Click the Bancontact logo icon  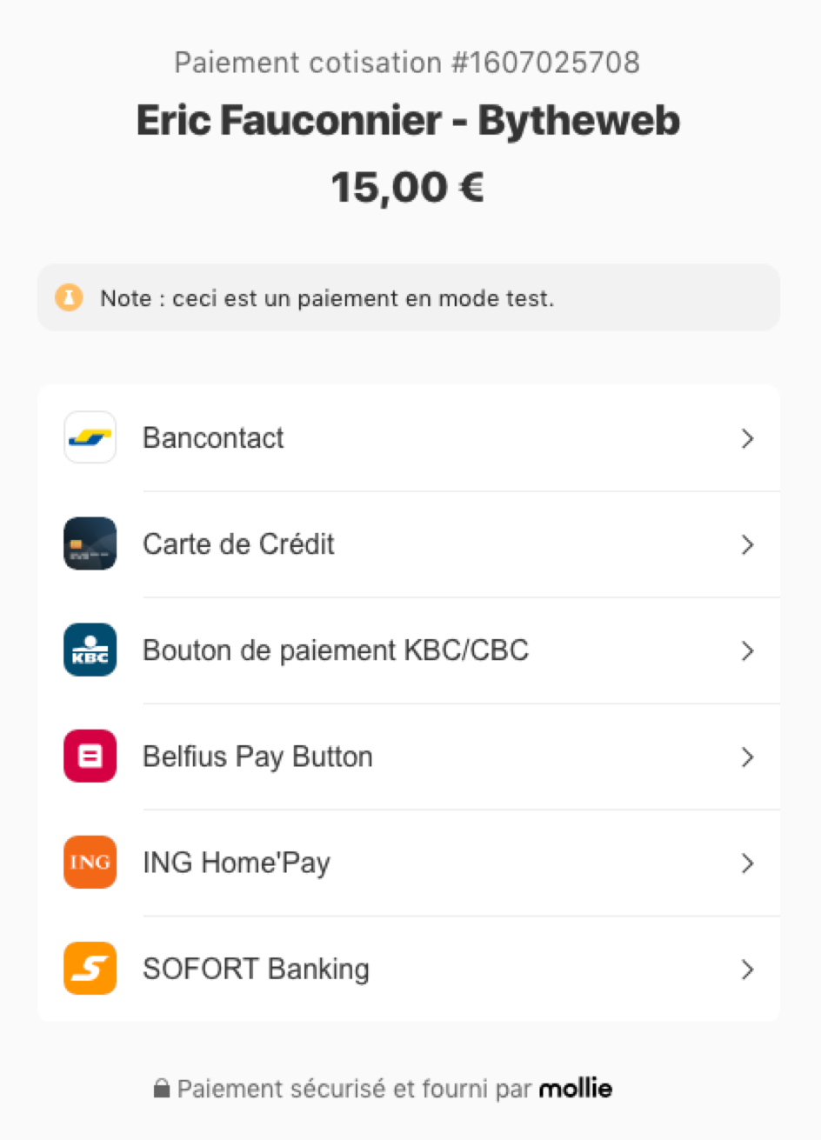(x=90, y=437)
